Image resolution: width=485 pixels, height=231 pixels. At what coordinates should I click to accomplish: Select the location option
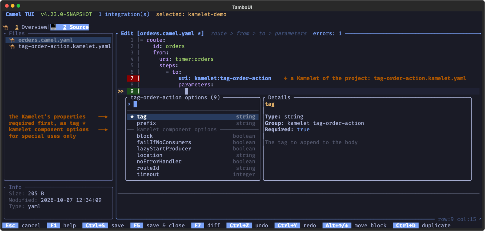(193, 155)
